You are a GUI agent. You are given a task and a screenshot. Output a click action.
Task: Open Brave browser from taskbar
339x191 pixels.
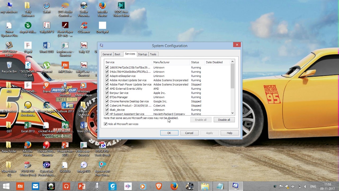point(159,186)
